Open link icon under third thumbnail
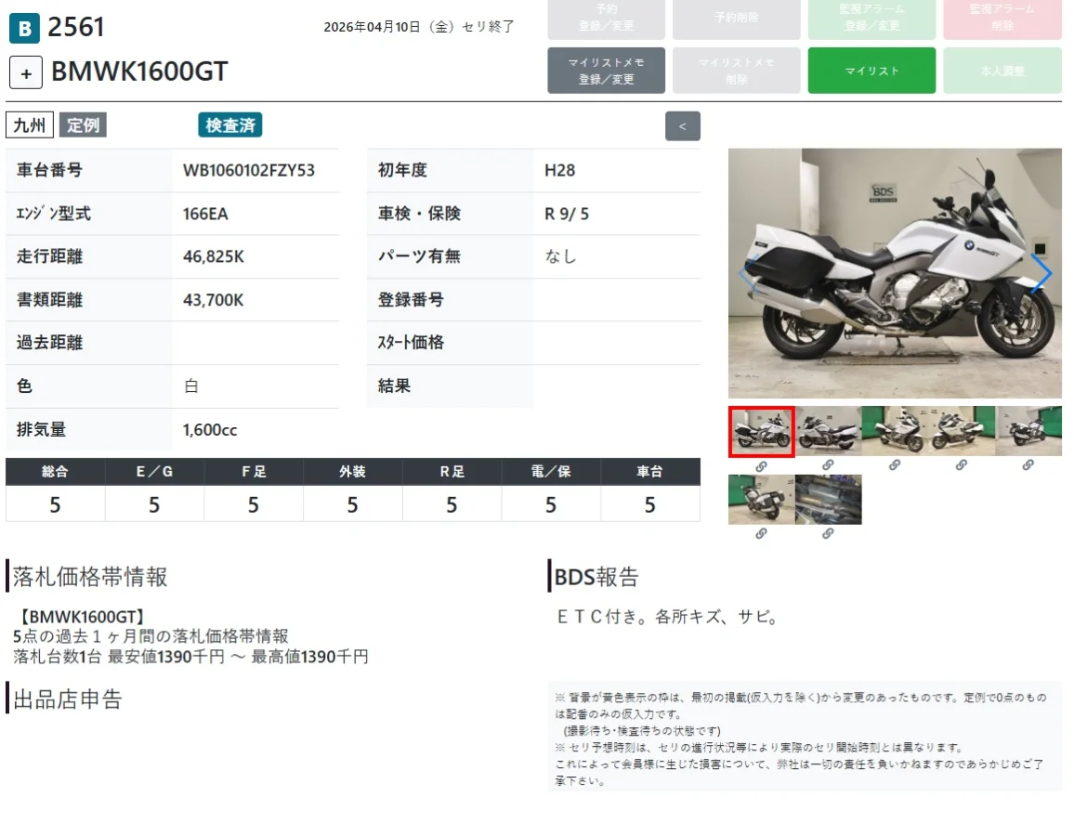This screenshot has width=1074, height=836. [x=895, y=465]
